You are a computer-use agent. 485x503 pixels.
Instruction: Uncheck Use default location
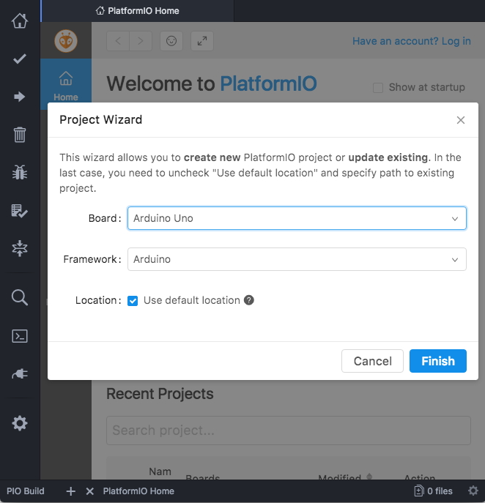(133, 300)
